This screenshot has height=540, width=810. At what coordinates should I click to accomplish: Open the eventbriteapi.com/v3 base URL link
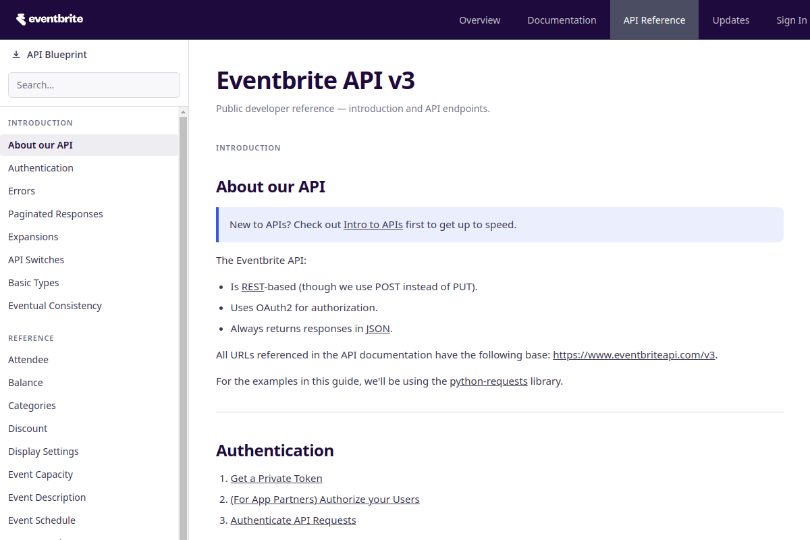coord(634,355)
